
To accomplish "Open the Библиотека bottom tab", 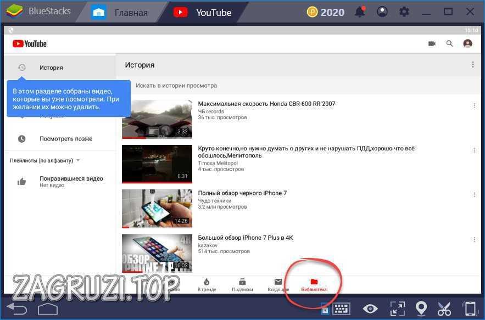I will pos(314,285).
